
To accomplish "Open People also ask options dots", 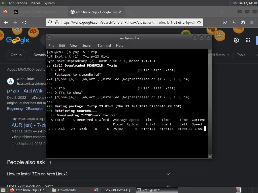I will tap(50, 163).
